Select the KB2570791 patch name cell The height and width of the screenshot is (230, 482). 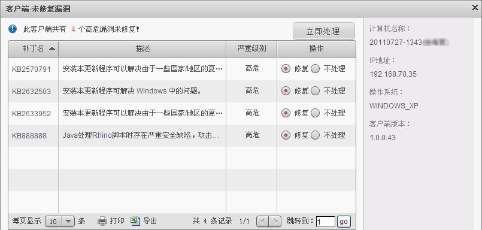[x=31, y=69]
